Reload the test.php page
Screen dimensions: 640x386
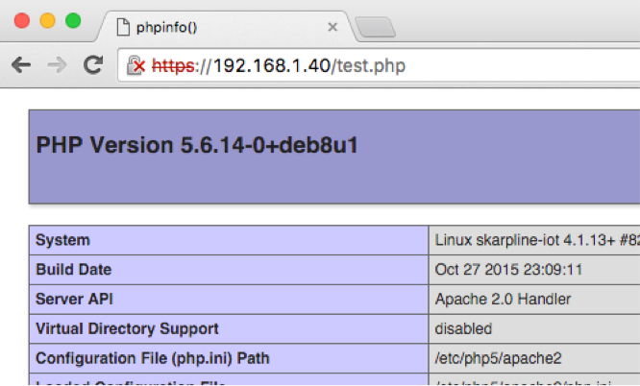(x=93, y=65)
